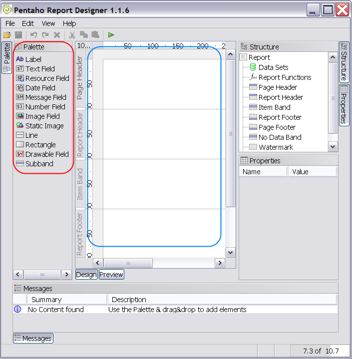Click the Summary column header in Messages
The image size is (352, 359).
[x=46, y=300]
